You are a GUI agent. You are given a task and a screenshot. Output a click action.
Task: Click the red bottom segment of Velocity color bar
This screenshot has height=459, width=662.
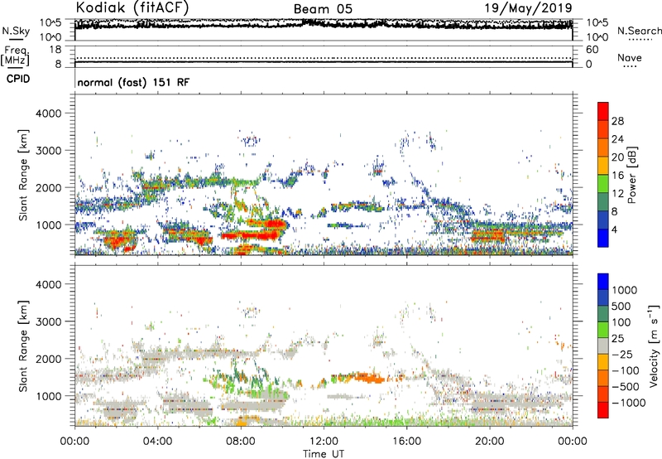coord(603,410)
